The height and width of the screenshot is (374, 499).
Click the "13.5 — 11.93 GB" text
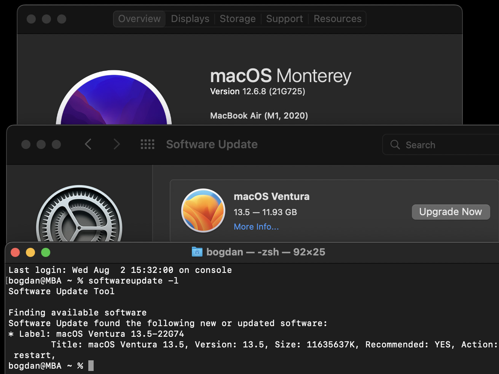(265, 212)
